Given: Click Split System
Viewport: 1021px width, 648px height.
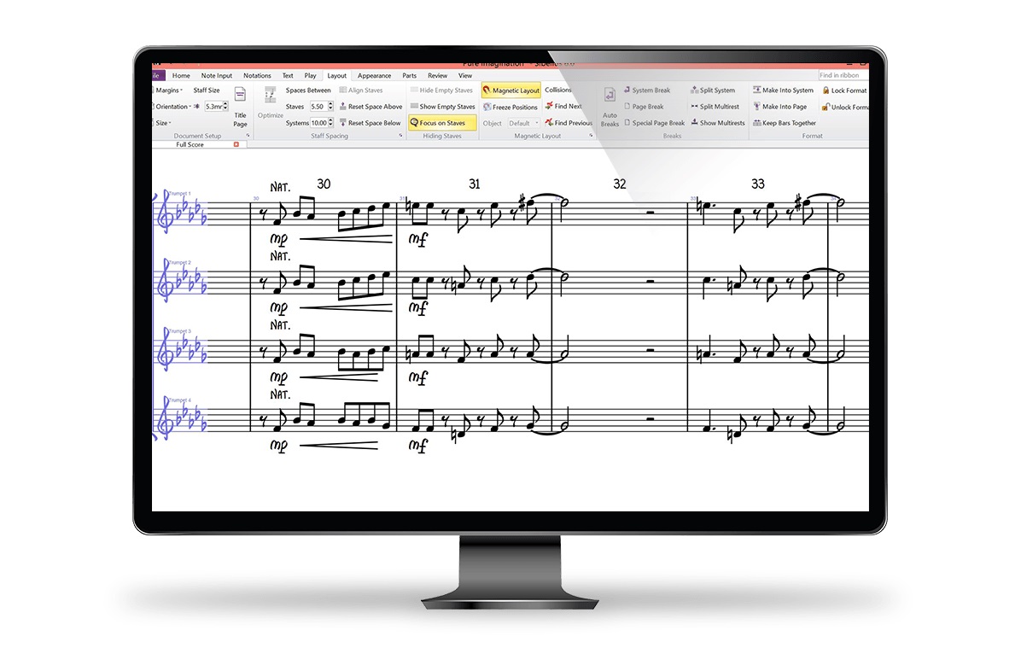Looking at the screenshot, I should tap(712, 90).
